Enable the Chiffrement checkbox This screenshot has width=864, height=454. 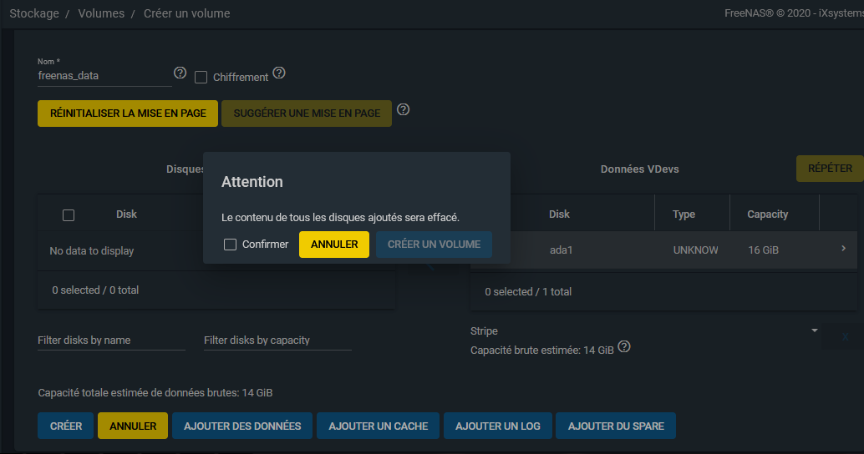201,77
